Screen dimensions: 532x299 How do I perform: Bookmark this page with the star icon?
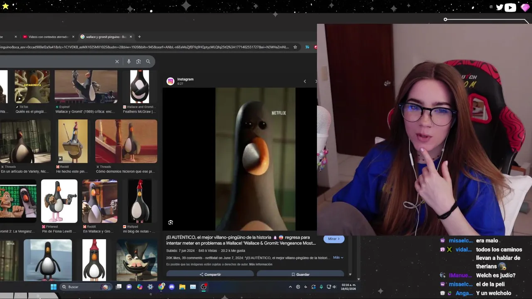[x=295, y=47]
